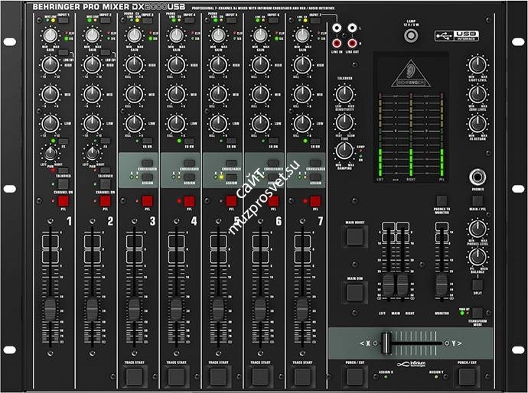Image resolution: width=528 pixels, height=393 pixels.
Task: Click the Pan knob on channel 2
Action: (x=93, y=154)
